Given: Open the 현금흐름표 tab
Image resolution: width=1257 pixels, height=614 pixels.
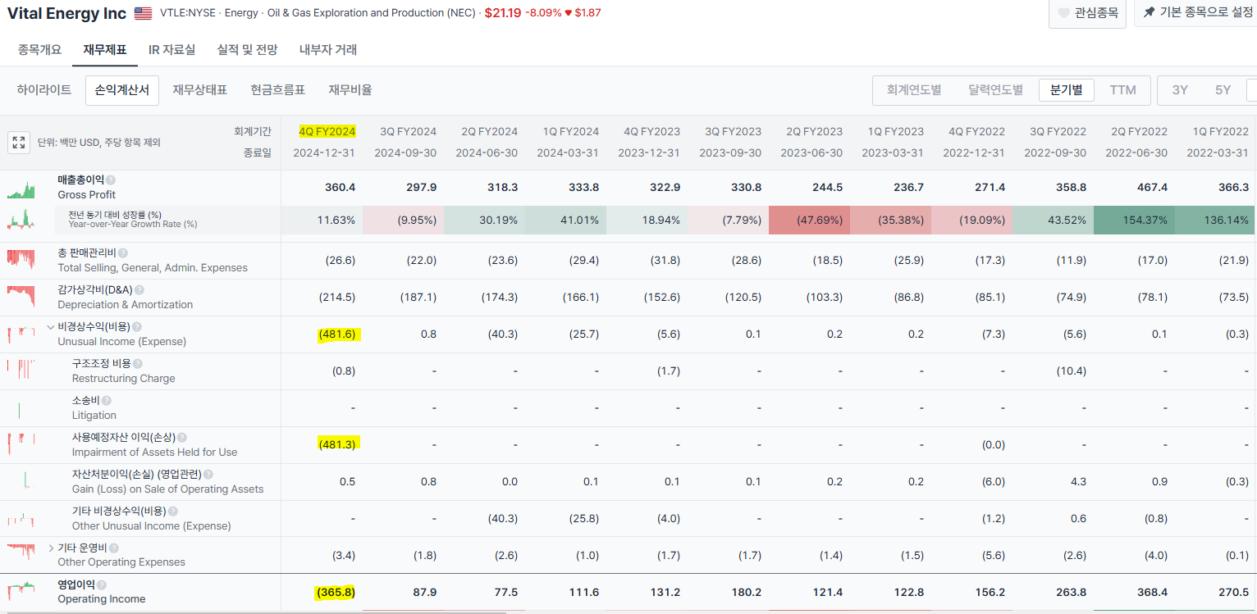Looking at the screenshot, I should pos(278,90).
